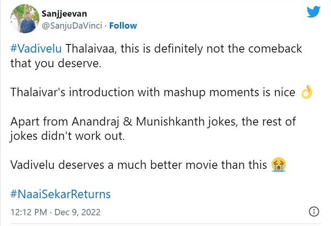Open the Sanjjeevan display name link
The image size is (331, 226).
65,13
